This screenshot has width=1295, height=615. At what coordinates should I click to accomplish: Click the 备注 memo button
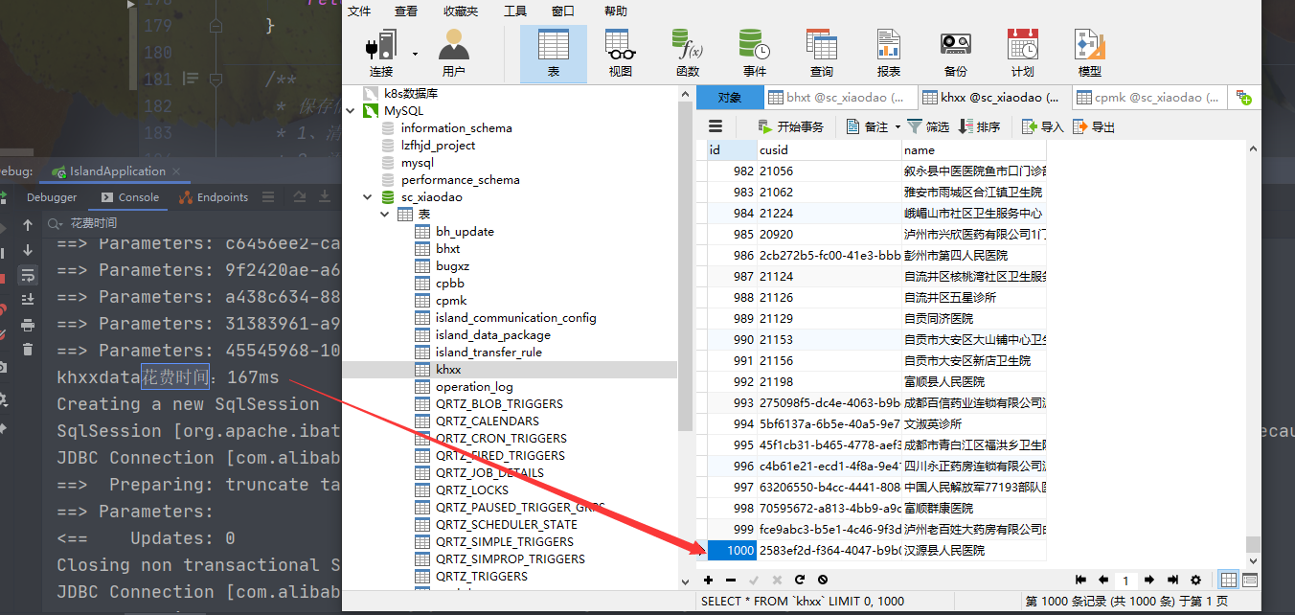click(x=868, y=126)
